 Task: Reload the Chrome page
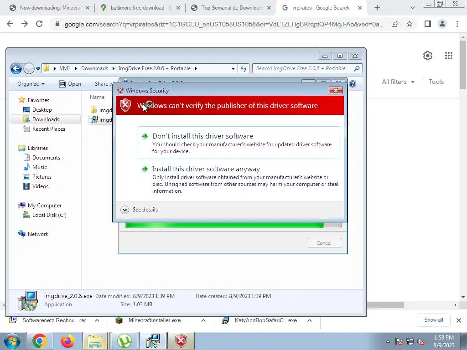[39, 24]
